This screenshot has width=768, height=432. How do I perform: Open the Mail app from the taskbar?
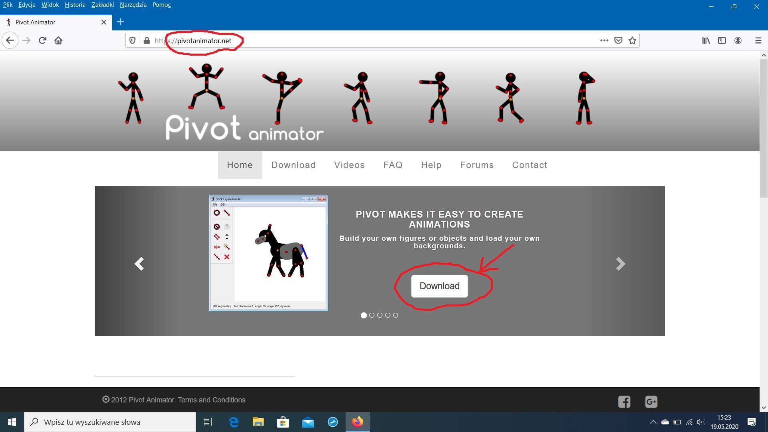click(308, 422)
